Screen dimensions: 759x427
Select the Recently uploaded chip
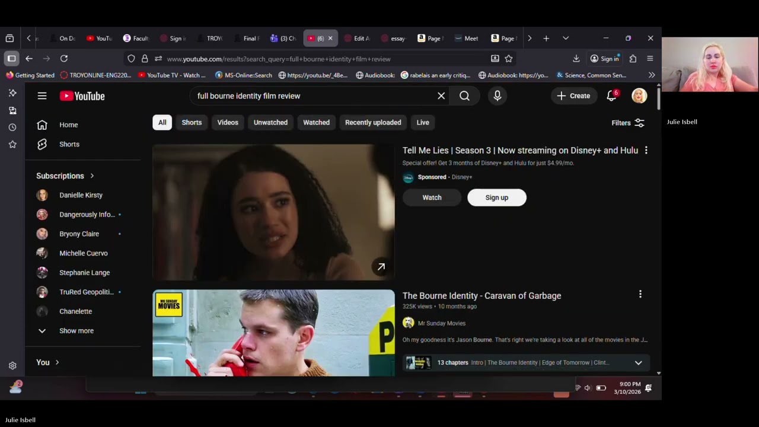click(373, 123)
